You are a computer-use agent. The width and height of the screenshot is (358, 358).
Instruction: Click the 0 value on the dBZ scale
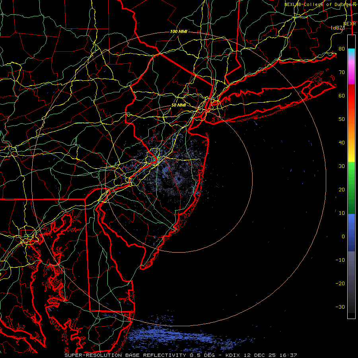click(343, 237)
